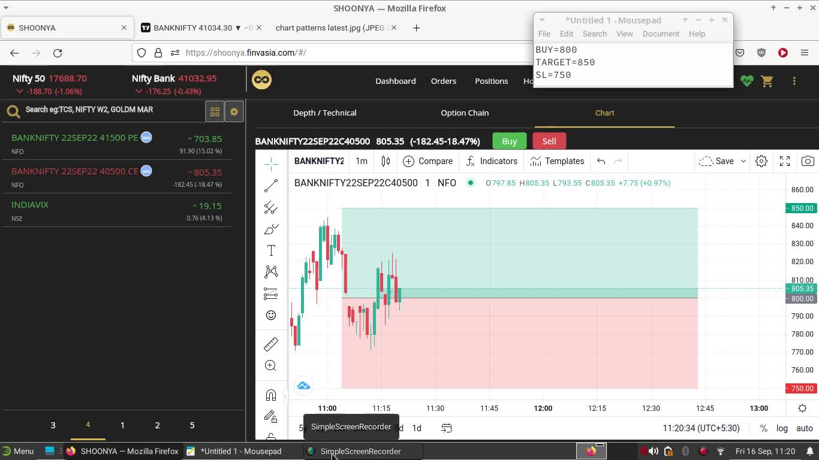
Task: Open go to date calendar icon
Action: click(x=447, y=428)
